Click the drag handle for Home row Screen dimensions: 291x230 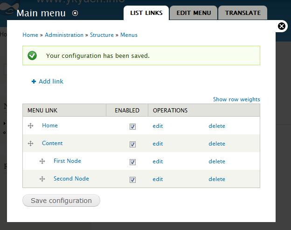31,126
